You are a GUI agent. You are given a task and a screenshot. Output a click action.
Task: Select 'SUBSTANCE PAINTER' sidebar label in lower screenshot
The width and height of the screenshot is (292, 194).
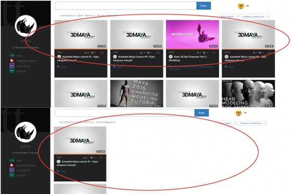pos(26,165)
